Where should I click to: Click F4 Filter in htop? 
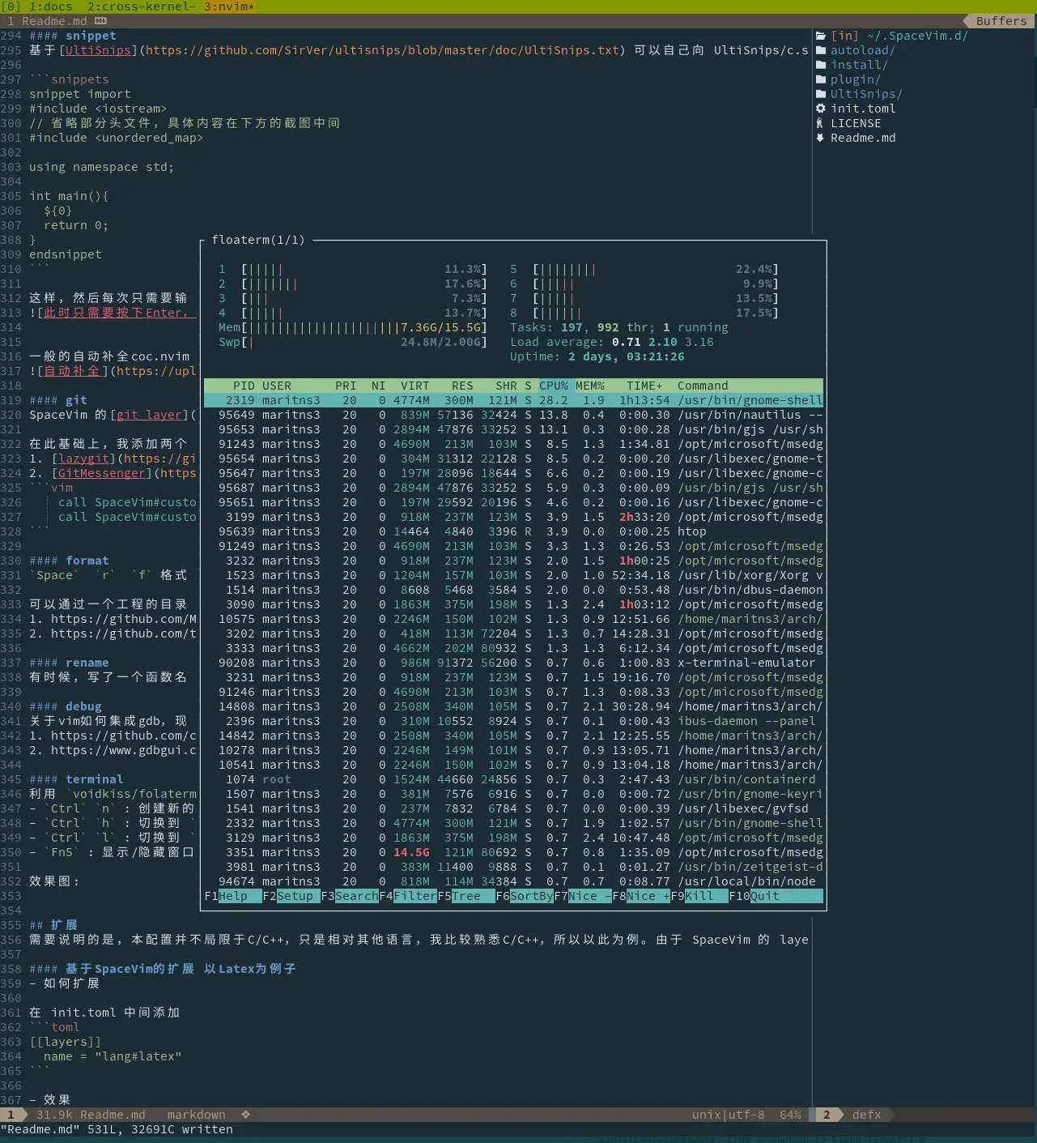pos(408,896)
